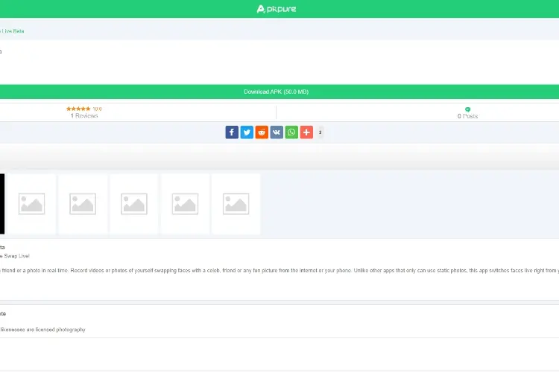
Task: Open the third placeholder screenshot thumbnail
Action: [x=134, y=204]
